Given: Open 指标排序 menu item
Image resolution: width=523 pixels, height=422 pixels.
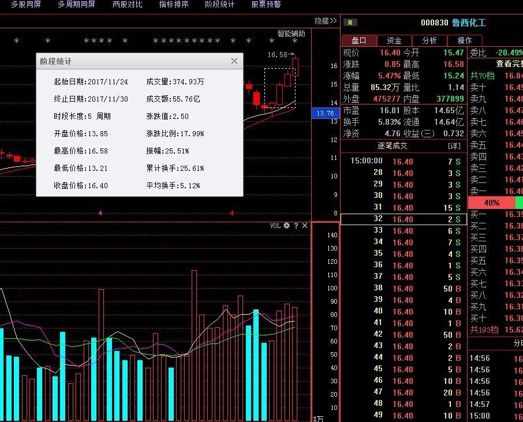Looking at the screenshot, I should 173,5.
